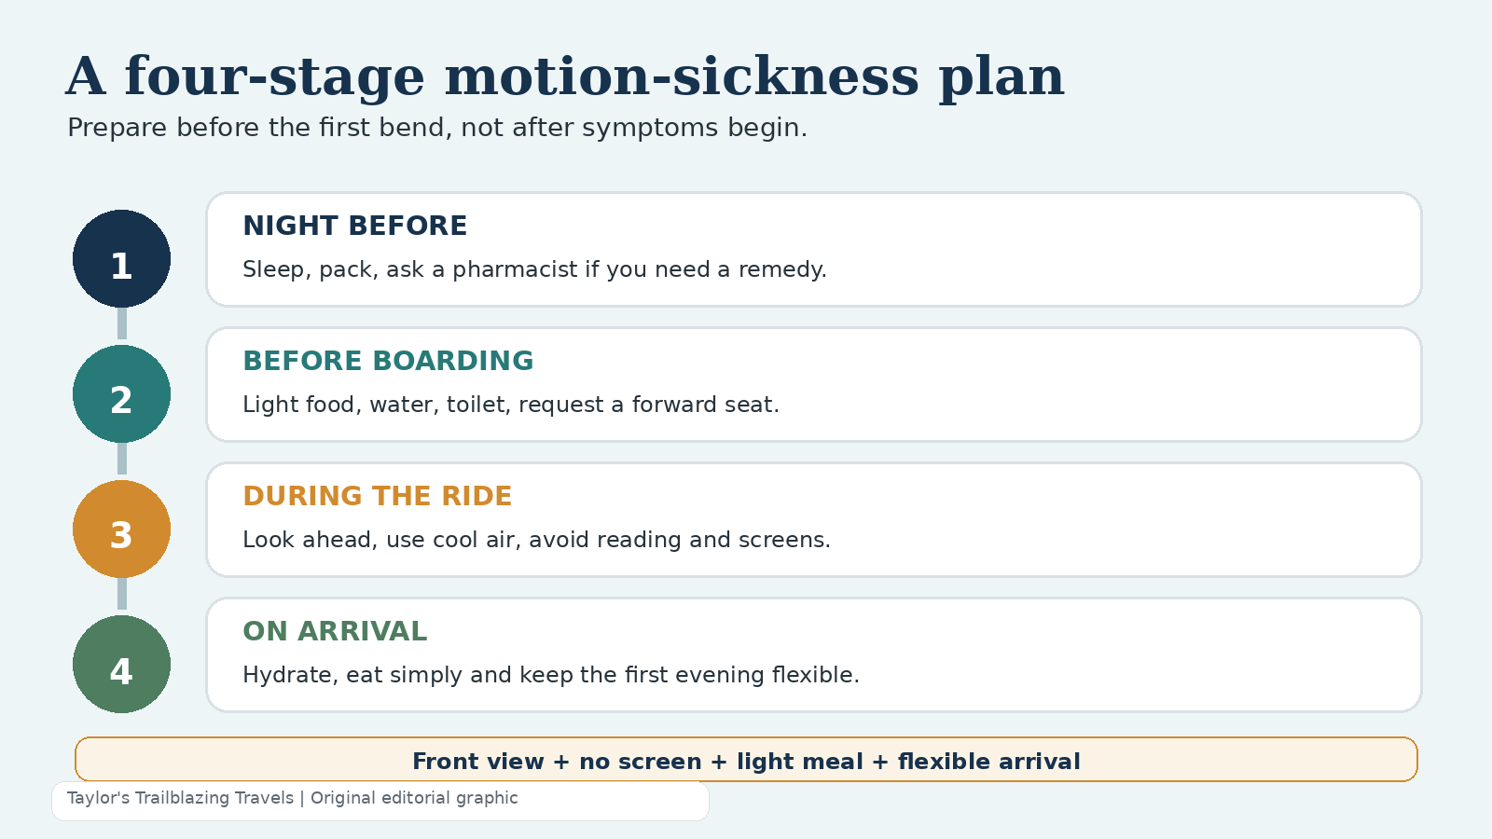
Task: Click the summary banner 'Front view + no screen'
Action: click(x=746, y=760)
